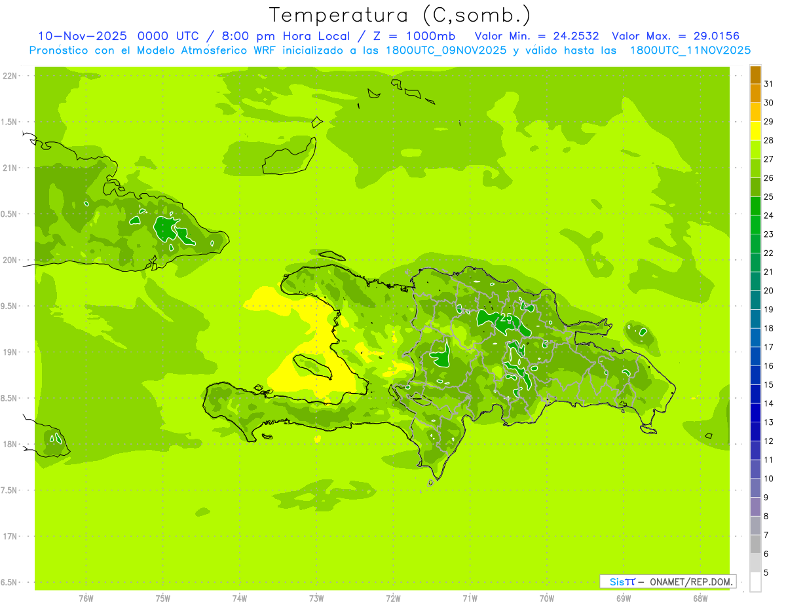786x607 pixels.
Task: Click the purple swatch between 9 and 10
Action: 755,488
